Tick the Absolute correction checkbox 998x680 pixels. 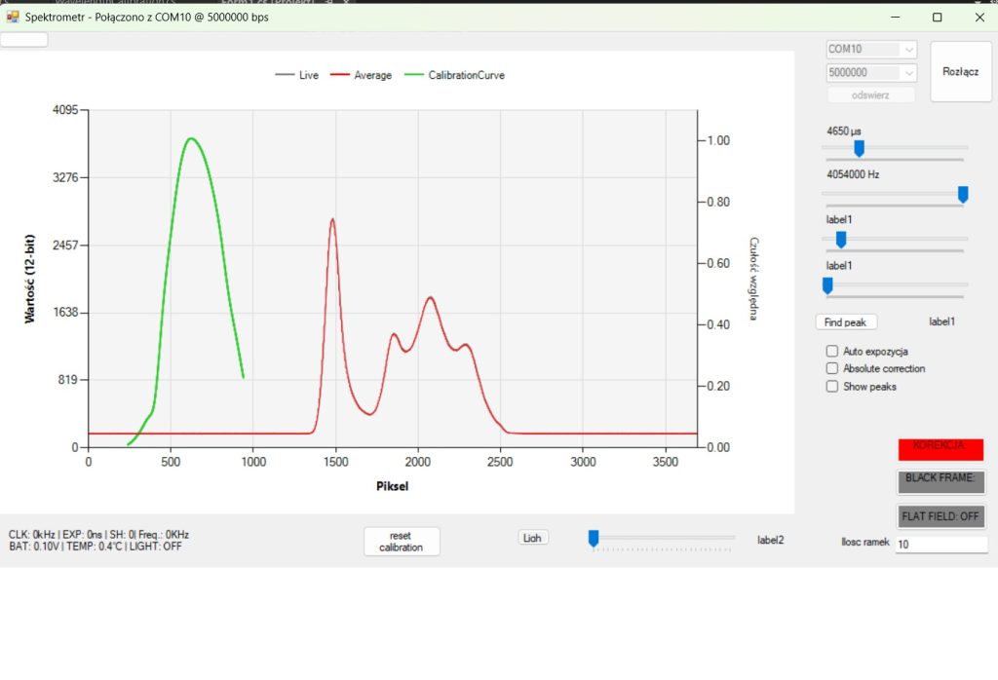point(832,368)
